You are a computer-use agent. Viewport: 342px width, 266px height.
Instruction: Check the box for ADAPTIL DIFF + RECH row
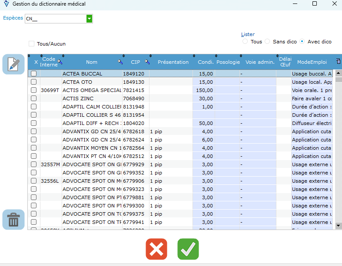(x=33, y=123)
